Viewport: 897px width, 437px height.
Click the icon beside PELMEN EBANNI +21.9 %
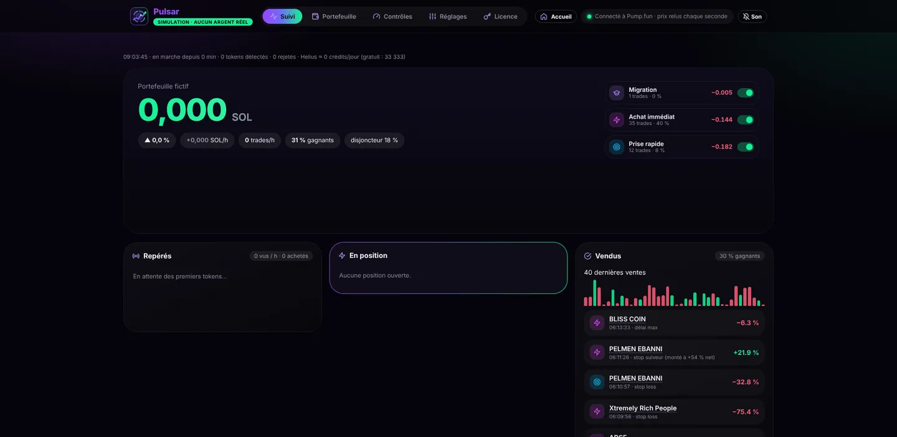597,352
